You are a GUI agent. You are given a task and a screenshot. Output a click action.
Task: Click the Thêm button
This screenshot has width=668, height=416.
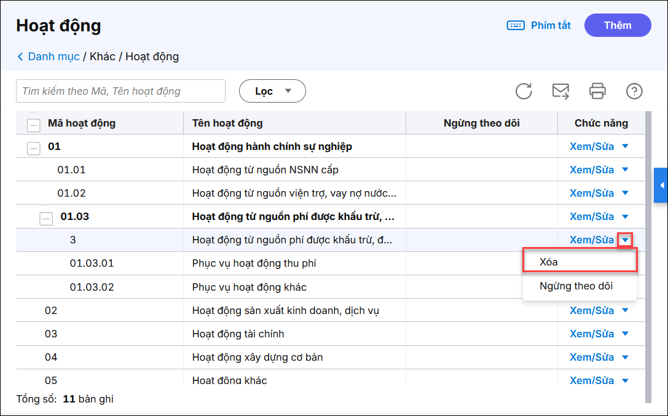(x=618, y=25)
